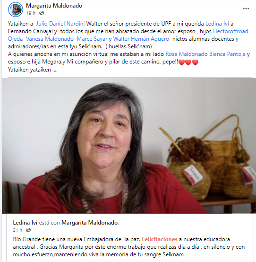Click Margarita Maldonado in the shared post header
The width and height of the screenshot is (256, 262).
[x=90, y=223]
